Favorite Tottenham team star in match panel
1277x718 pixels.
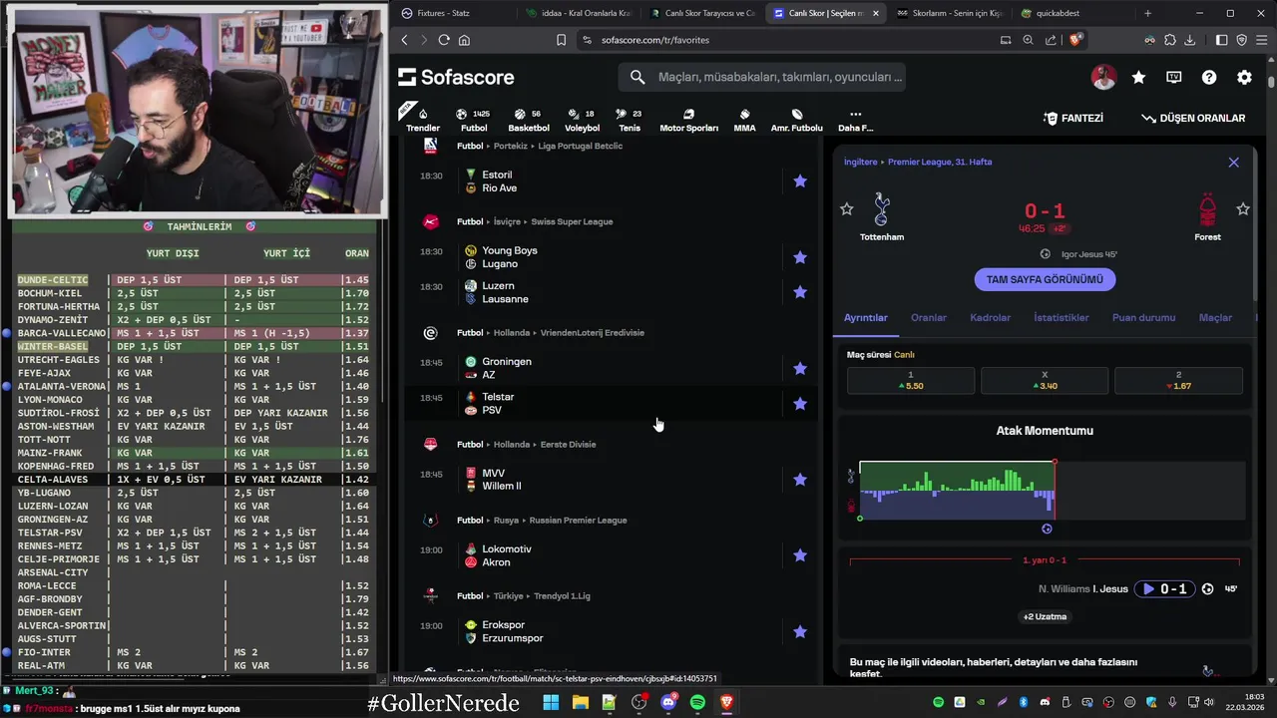pyautogui.click(x=847, y=208)
